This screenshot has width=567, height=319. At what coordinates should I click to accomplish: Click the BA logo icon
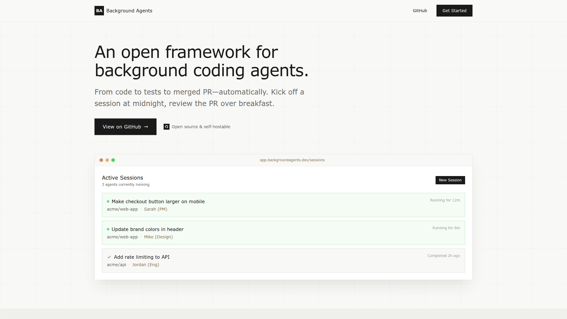tap(99, 11)
